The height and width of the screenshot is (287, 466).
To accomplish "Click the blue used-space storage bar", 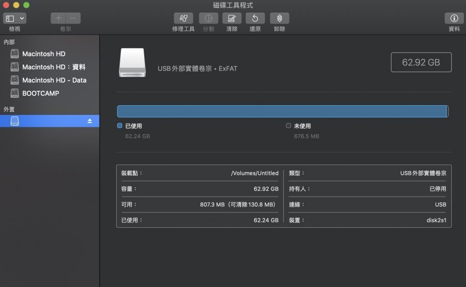I will point(282,111).
